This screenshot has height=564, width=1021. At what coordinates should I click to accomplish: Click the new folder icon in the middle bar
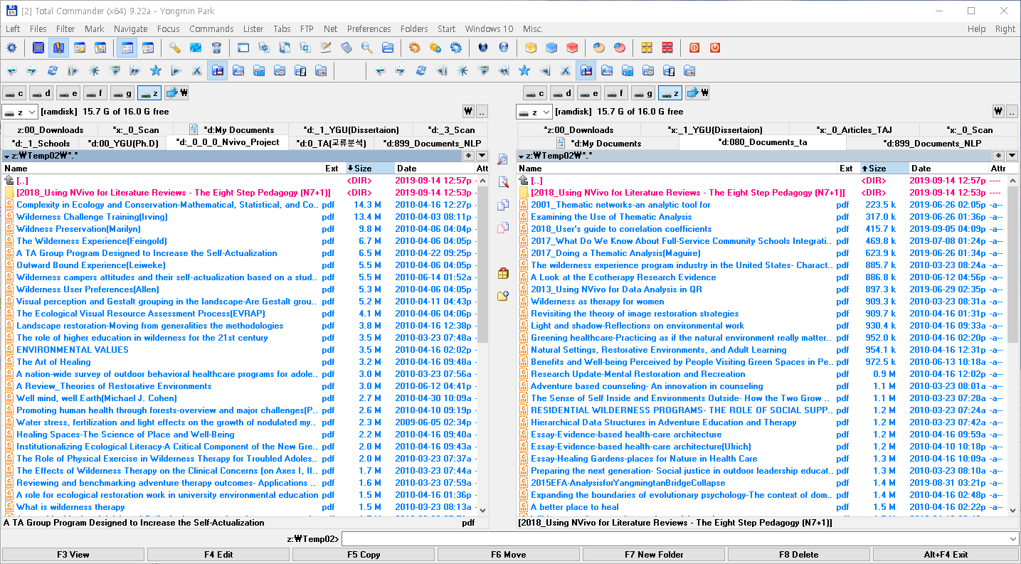click(x=503, y=296)
